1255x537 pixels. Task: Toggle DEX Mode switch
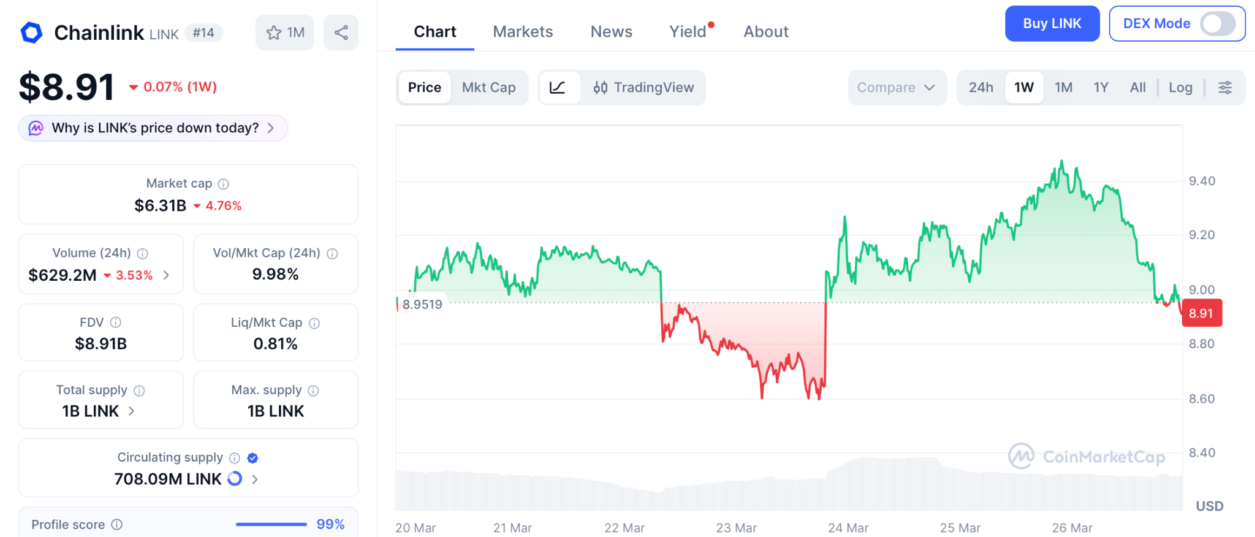point(1217,24)
